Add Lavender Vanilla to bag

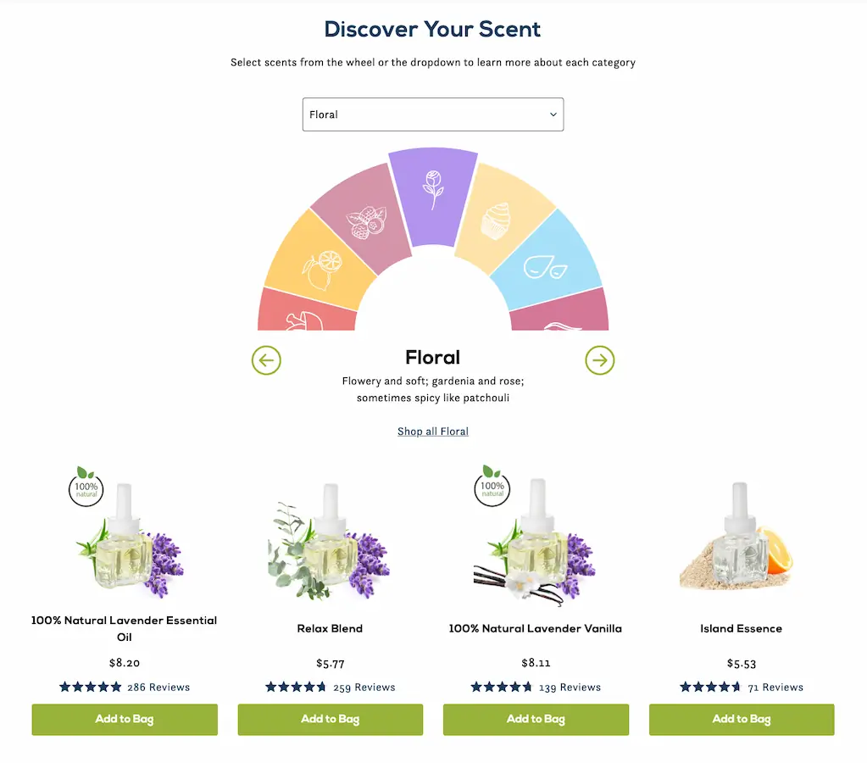(536, 720)
